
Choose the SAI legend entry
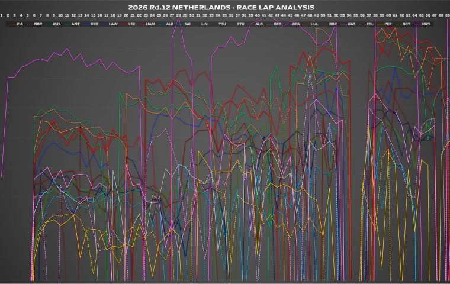pos(184,24)
